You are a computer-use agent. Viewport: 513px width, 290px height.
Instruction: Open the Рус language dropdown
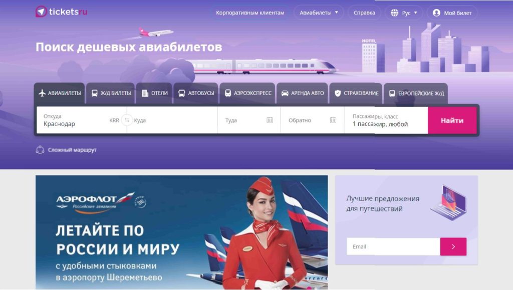click(404, 12)
